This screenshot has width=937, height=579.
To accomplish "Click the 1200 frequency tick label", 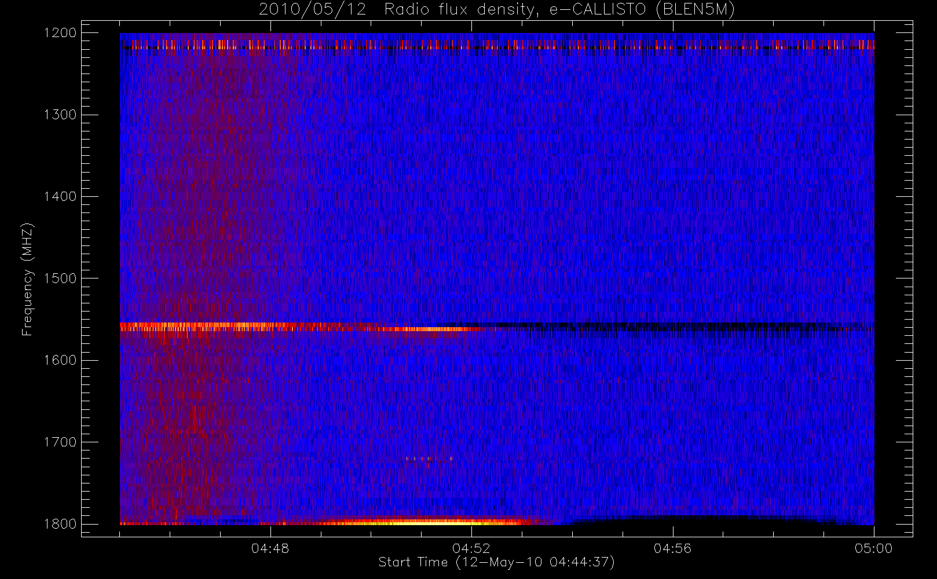I will 60,33.
